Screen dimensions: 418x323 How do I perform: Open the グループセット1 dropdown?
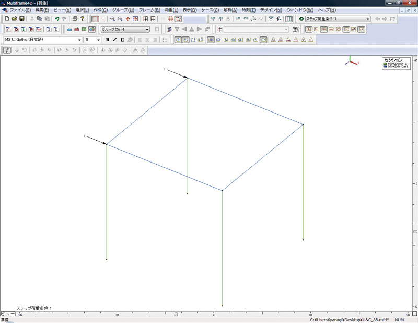pyautogui.click(x=125, y=29)
